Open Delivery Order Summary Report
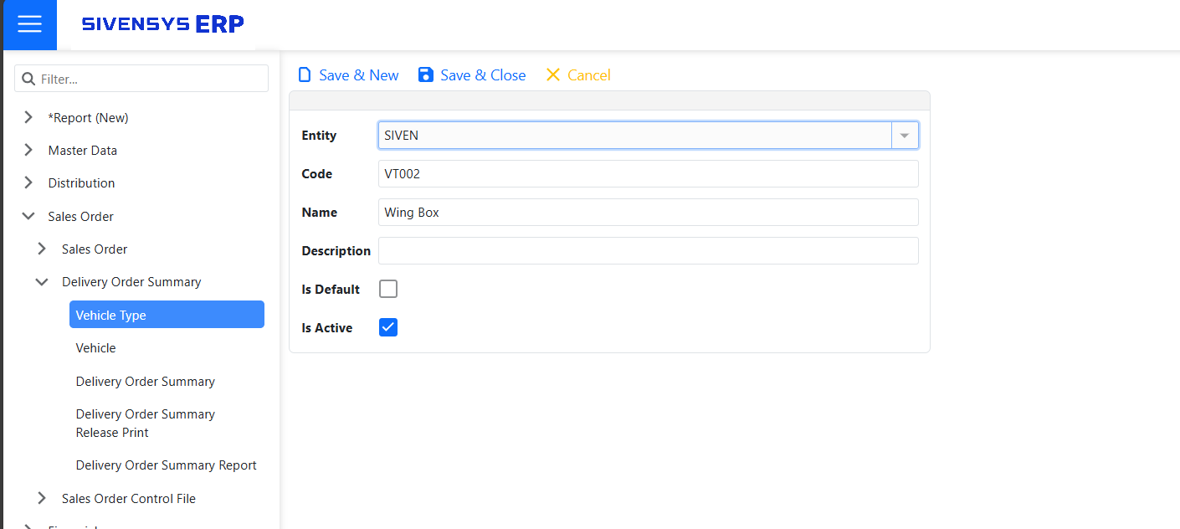Viewport: 1180px width, 529px height. [x=166, y=465]
